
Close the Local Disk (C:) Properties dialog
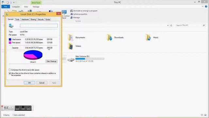pyautogui.click(x=59, y=14)
